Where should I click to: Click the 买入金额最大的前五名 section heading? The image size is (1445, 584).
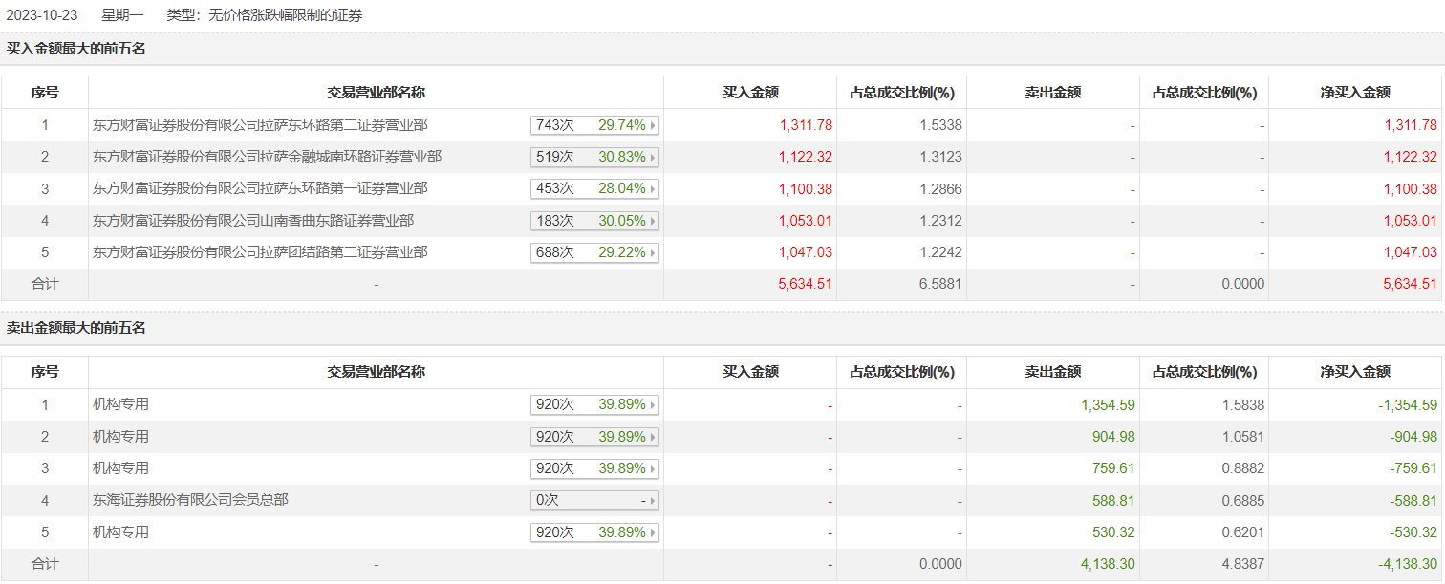pyautogui.click(x=76, y=49)
